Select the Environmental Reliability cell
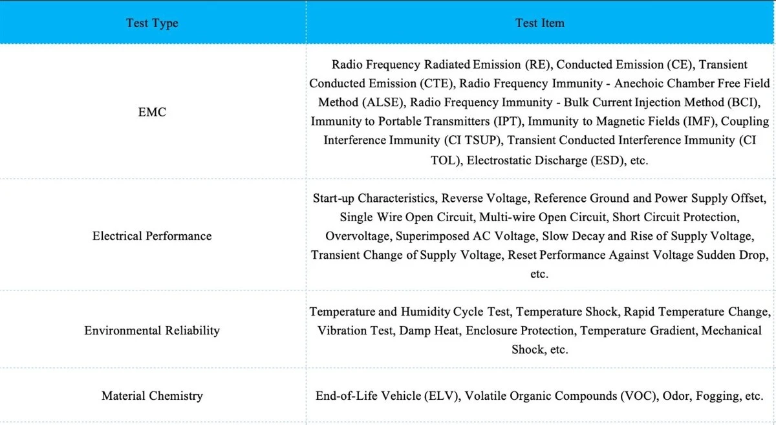This screenshot has width=776, height=425. (152, 331)
